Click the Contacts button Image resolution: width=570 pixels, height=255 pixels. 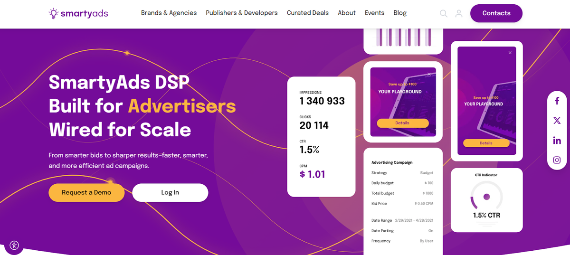point(496,13)
